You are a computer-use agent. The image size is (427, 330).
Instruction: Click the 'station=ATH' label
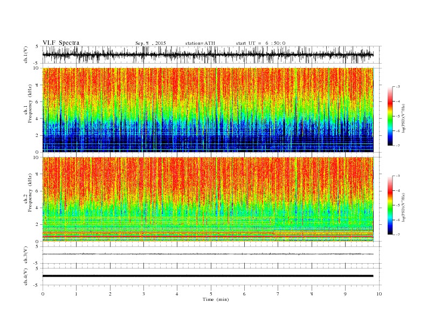[200, 43]
